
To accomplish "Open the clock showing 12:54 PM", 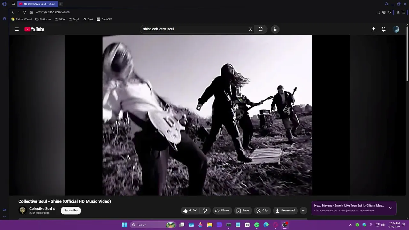I will tap(394, 225).
